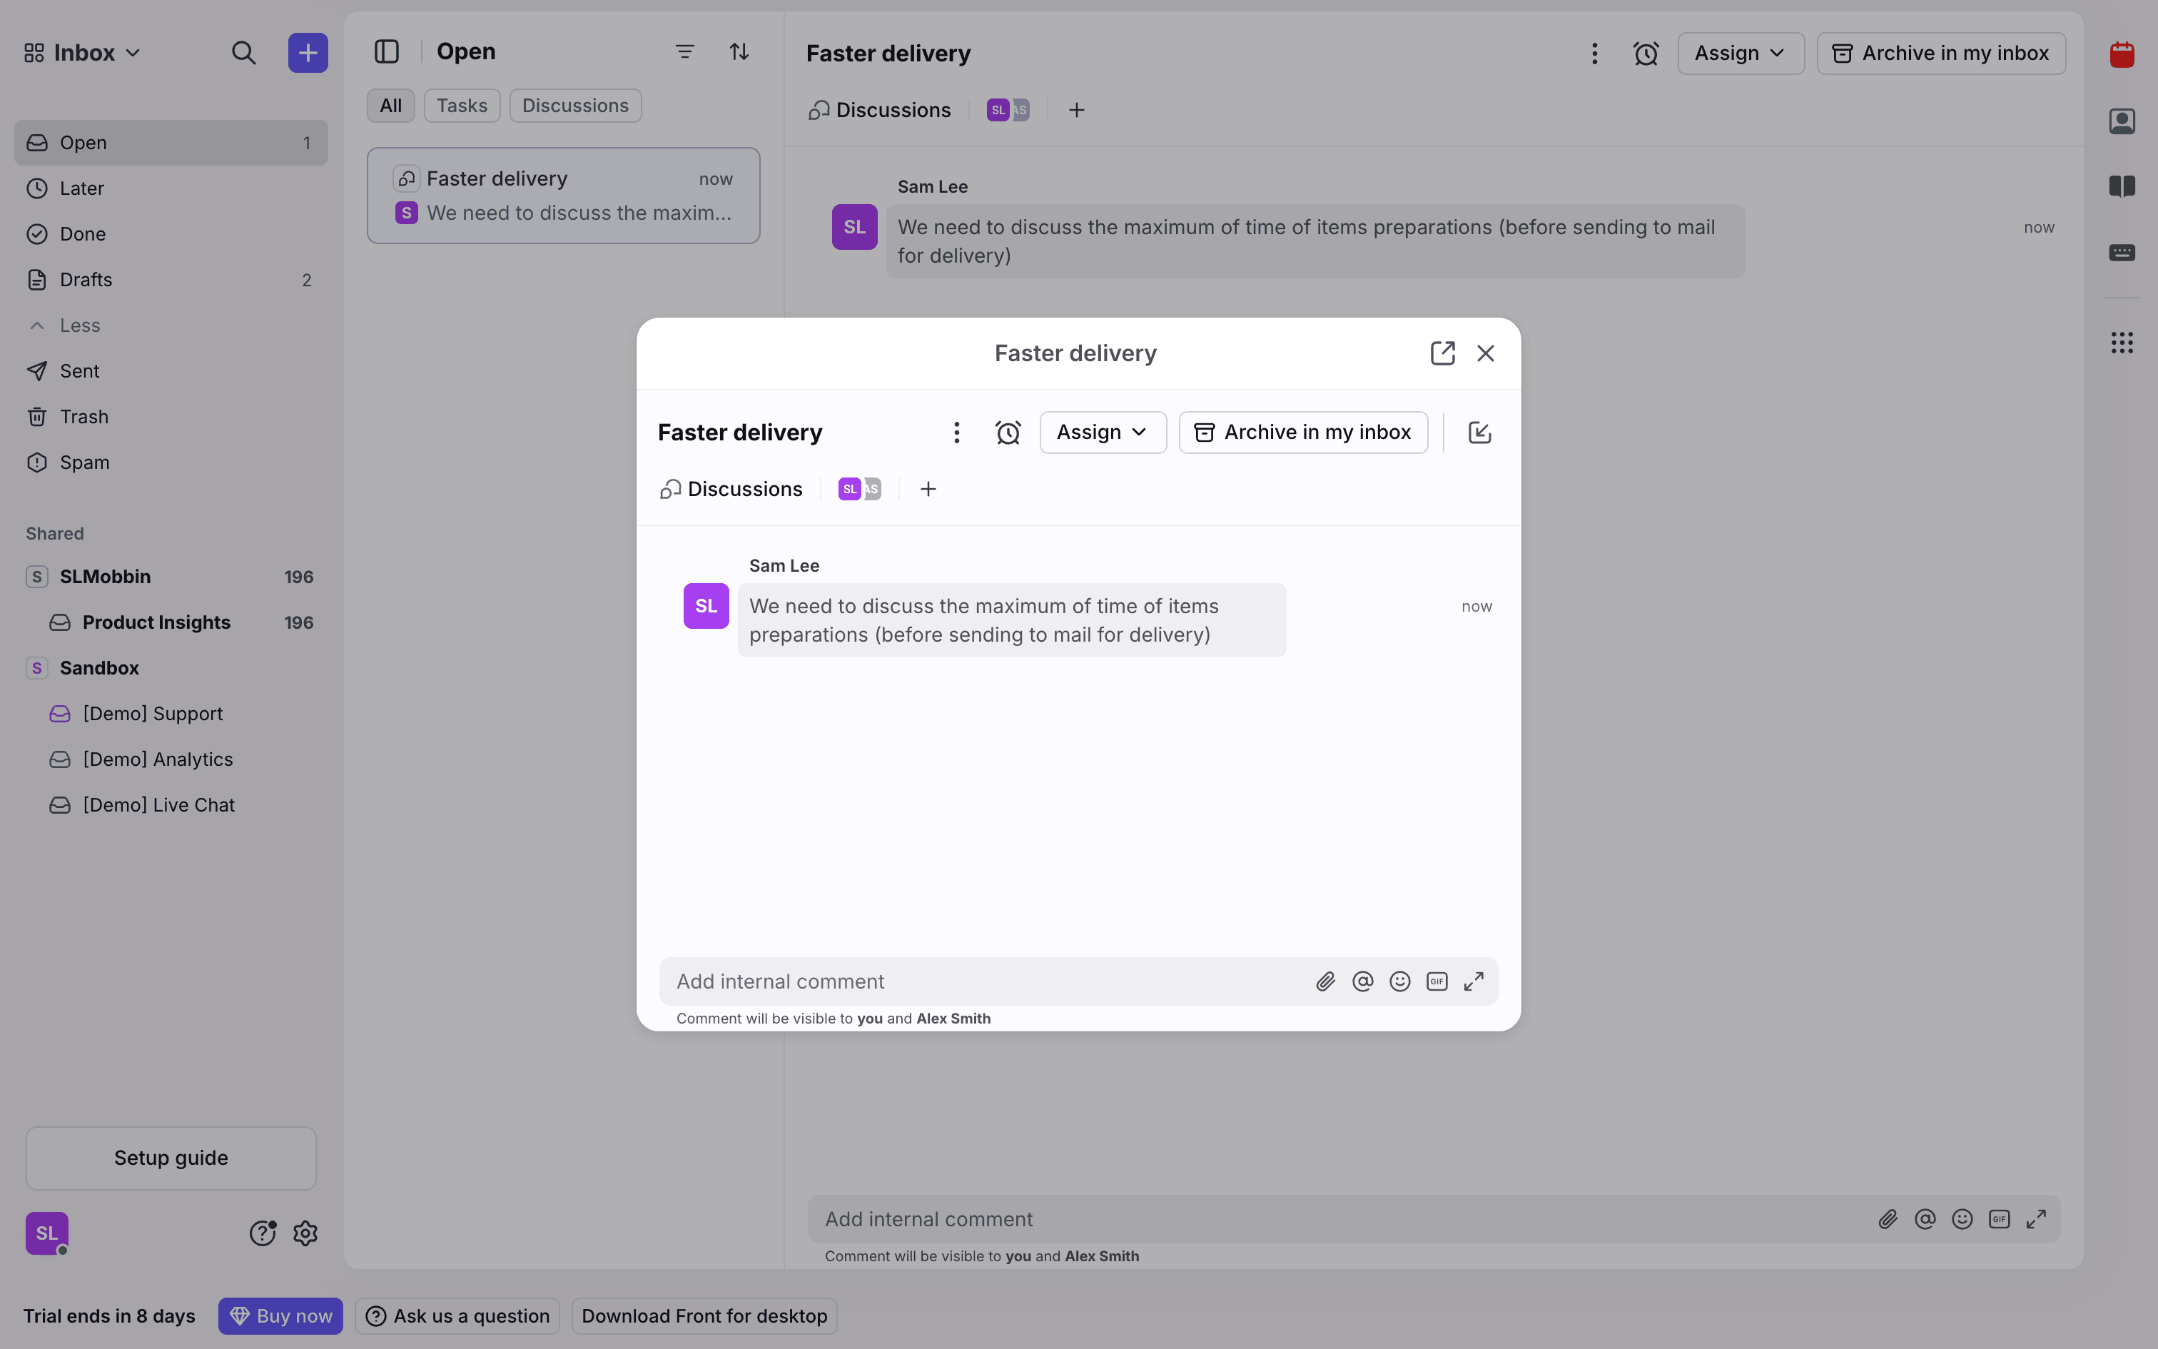Open three-dot more menu in popup
The width and height of the screenshot is (2158, 1349).
click(956, 433)
